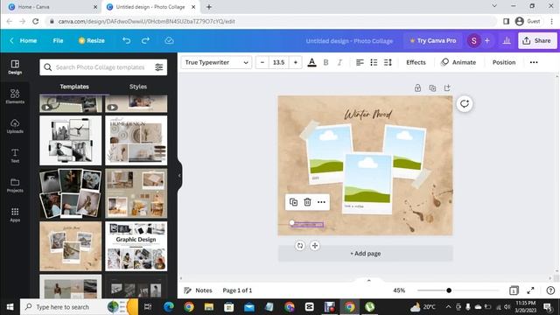Switch to the Styles tab
The width and height of the screenshot is (560, 315).
click(138, 87)
